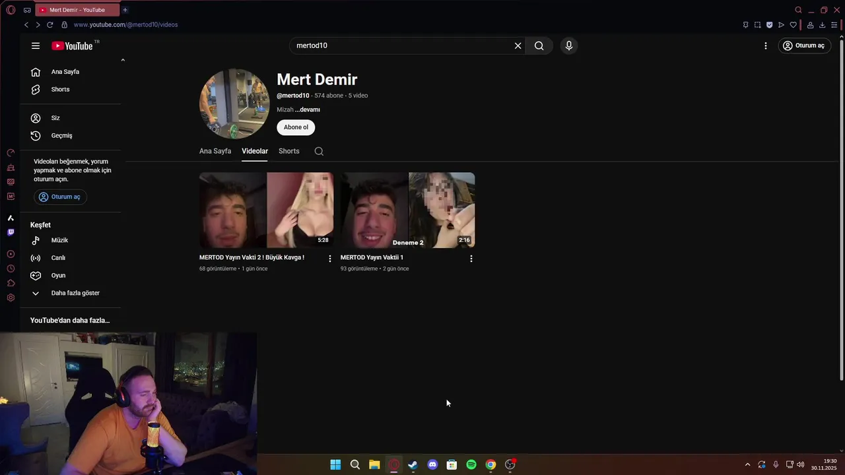845x475 pixels.
Task: Switch to the Ana Sayfa channel tab
Action: (x=215, y=151)
